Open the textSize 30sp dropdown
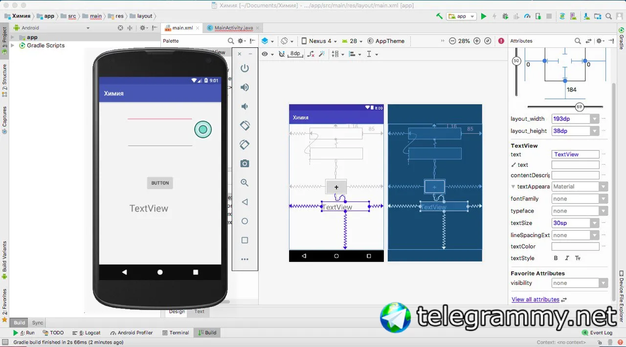Image resolution: width=626 pixels, height=347 pixels. click(x=594, y=223)
